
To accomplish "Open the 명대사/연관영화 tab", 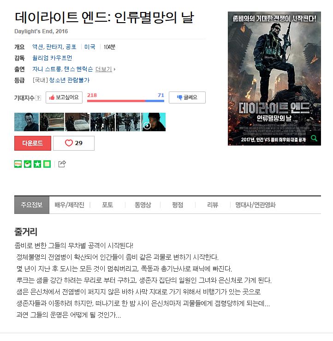I will click(x=256, y=205).
